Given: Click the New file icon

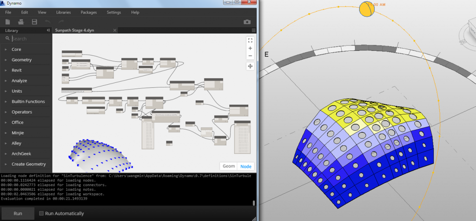Looking at the screenshot, I should tap(8, 22).
